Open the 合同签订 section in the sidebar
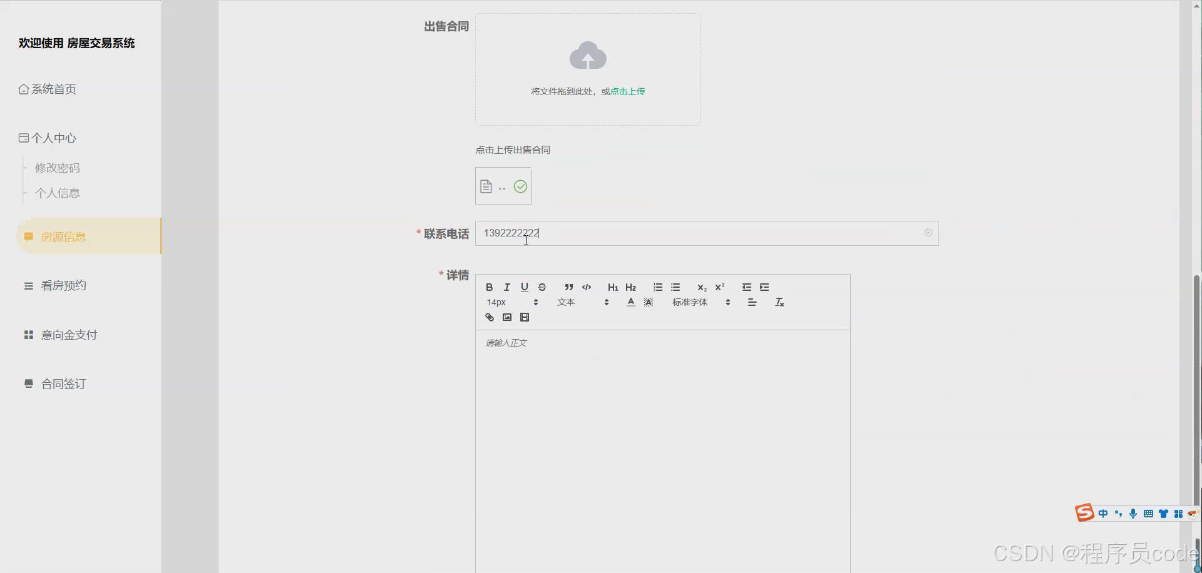Viewport: 1202px width, 573px height. pos(63,383)
